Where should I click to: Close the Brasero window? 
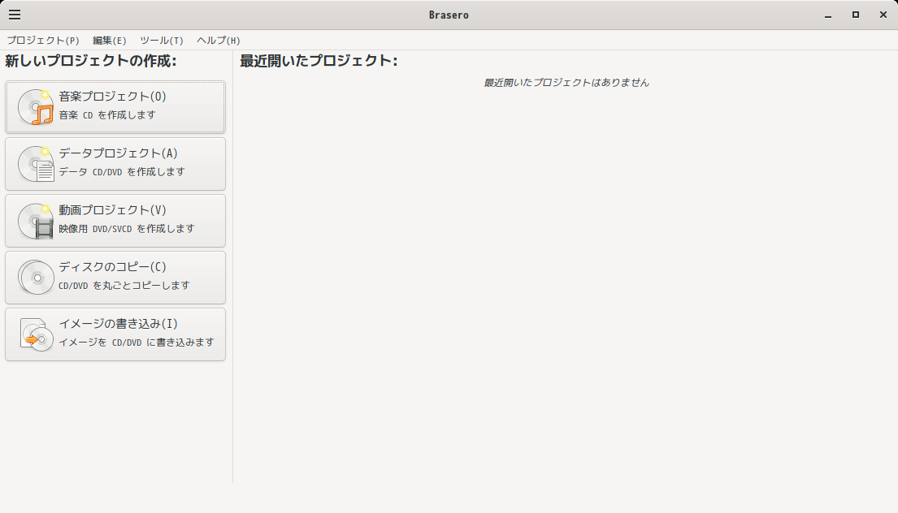(883, 15)
